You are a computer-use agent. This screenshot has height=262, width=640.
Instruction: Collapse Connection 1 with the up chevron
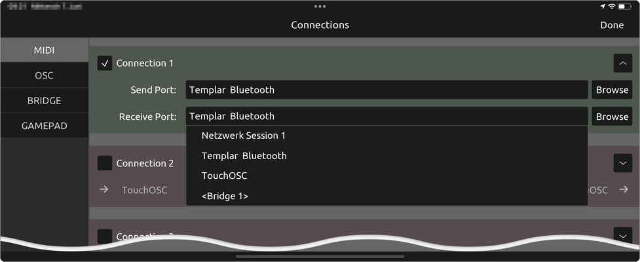622,64
